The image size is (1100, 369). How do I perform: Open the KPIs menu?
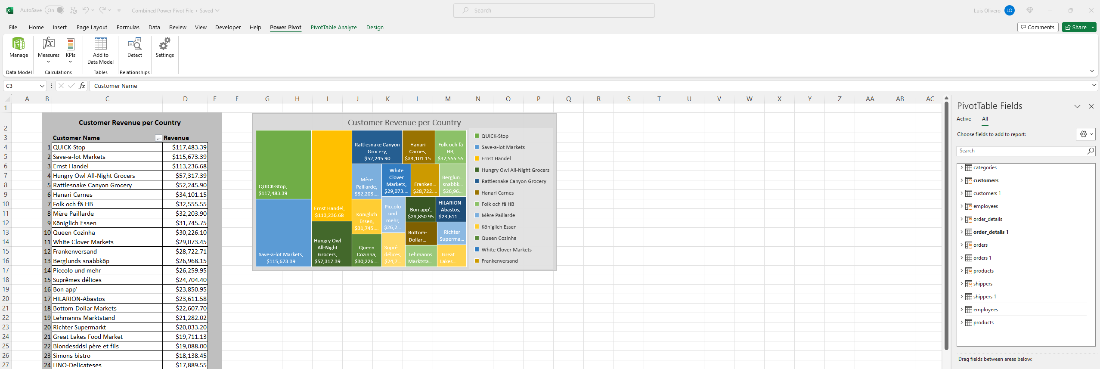click(71, 50)
